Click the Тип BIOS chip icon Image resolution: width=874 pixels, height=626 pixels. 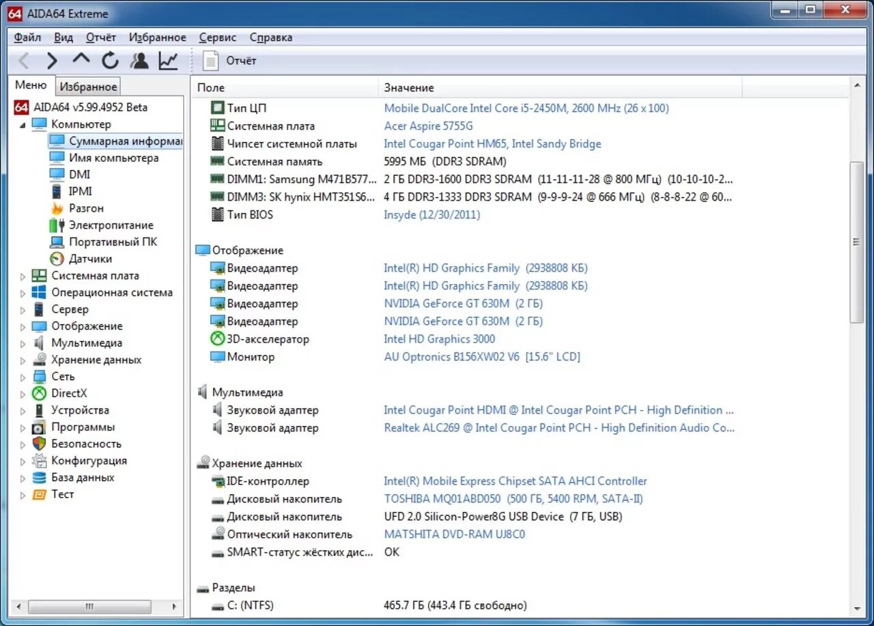(217, 214)
